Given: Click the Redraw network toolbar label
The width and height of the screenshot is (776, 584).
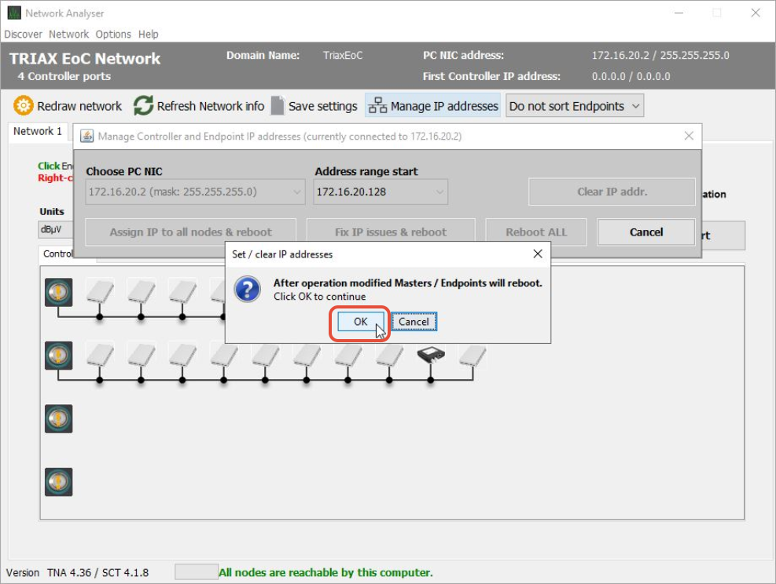Looking at the screenshot, I should pos(79,106).
